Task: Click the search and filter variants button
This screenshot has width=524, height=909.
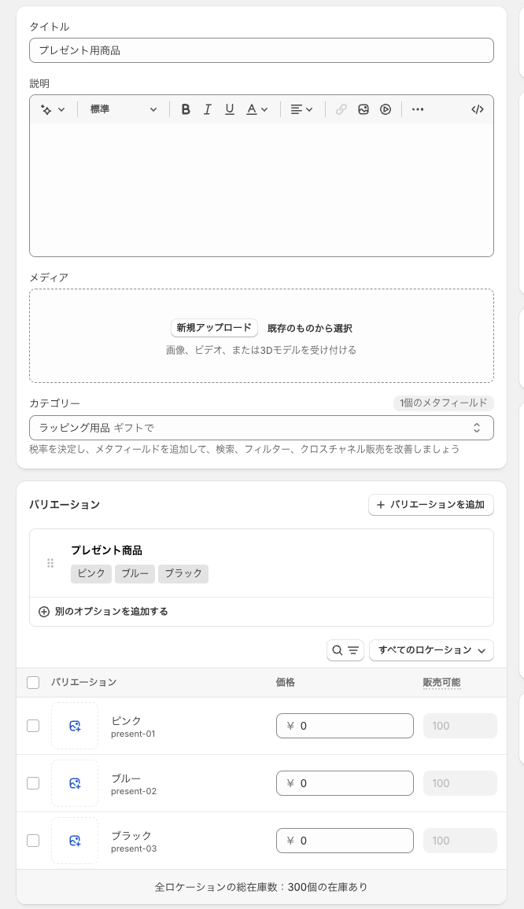Action: [345, 650]
